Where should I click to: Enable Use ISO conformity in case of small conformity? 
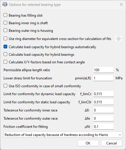click(5, 86)
